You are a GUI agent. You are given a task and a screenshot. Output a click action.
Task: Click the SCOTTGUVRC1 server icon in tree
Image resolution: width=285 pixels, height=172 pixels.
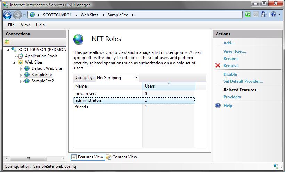pyautogui.click(x=14, y=49)
